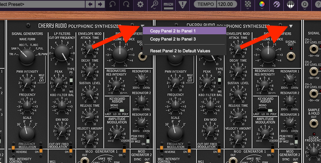Choose Copy Panel 2 to Panel 3
Screen dimensions: 321x163
pyautogui.click(x=184, y=39)
